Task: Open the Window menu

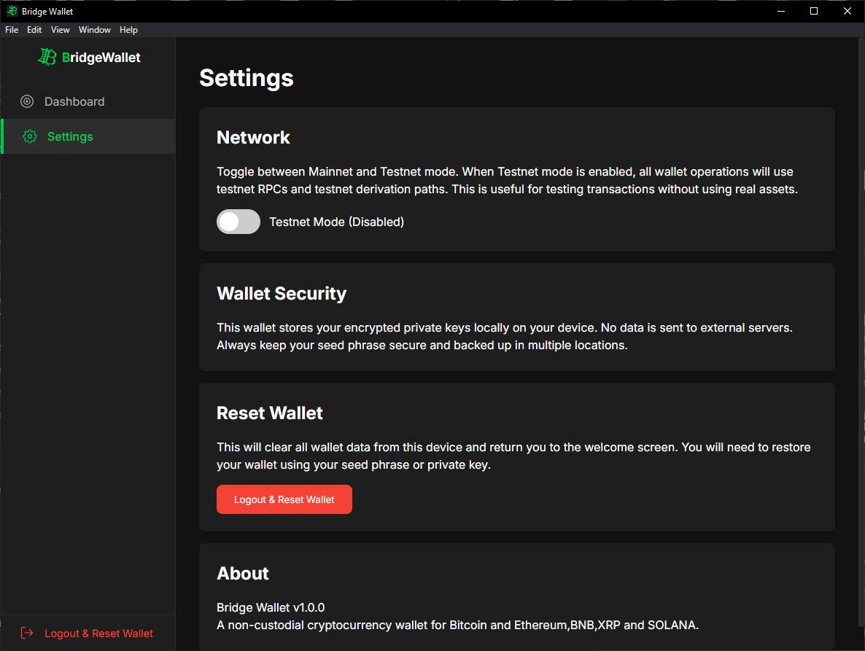Action: click(x=94, y=30)
